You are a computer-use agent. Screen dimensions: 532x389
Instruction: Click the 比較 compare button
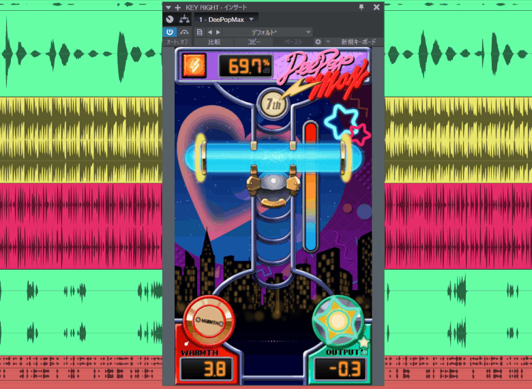[214, 42]
